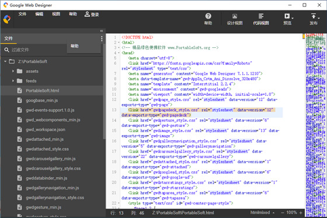This screenshot has height=218, width=327.
Task: Collapse the Z:\PortableSoft root folder
Action: (5, 61)
